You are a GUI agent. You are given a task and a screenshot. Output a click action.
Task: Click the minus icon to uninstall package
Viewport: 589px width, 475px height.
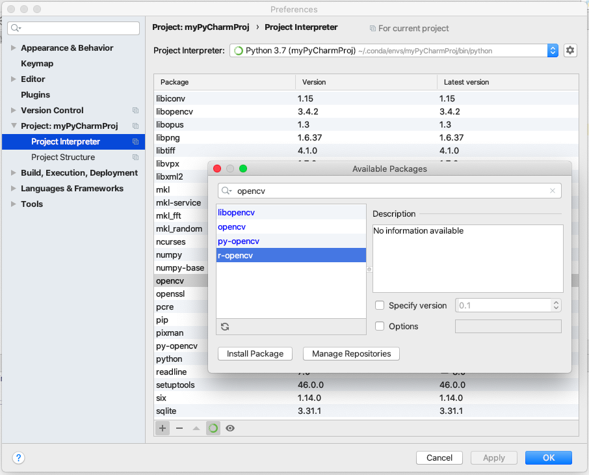click(x=179, y=428)
